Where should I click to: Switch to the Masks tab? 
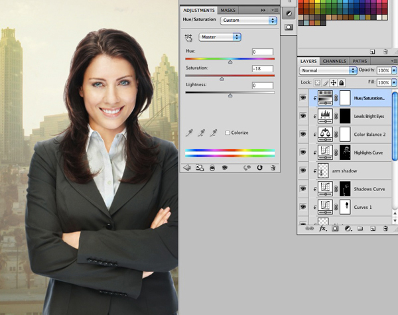coord(228,11)
